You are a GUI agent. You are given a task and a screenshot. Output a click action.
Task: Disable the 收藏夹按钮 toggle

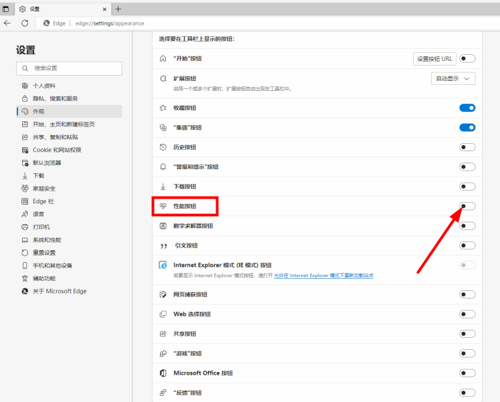coord(467,108)
